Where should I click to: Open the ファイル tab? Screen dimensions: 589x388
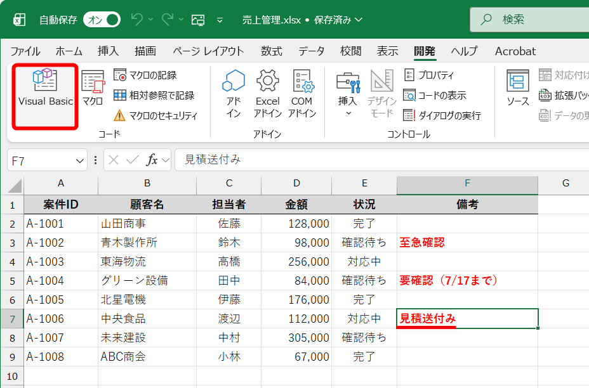25,51
